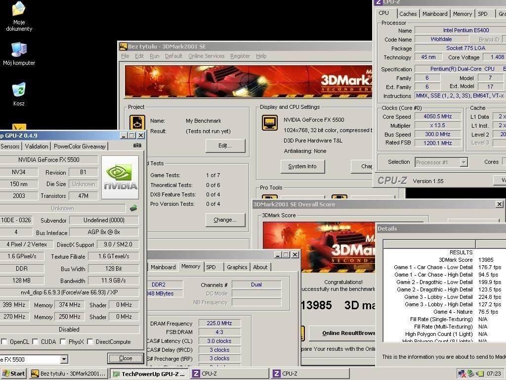This screenshot has height=380, width=506.
Task: Open Register menu in 3DMark2001
Action: click(240, 56)
